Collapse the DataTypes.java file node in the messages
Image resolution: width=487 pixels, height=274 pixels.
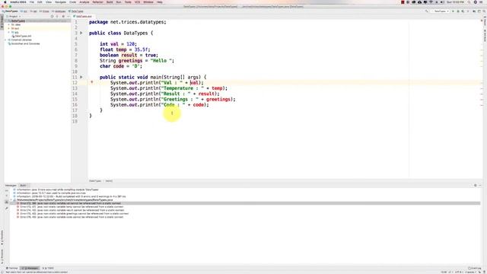12,200
